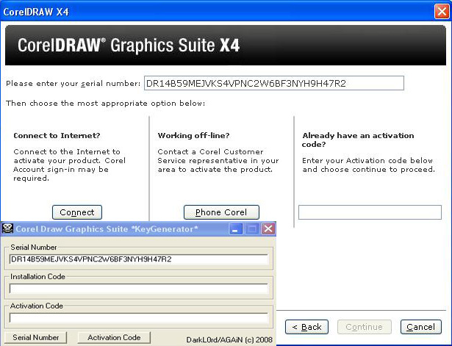Image resolution: width=452 pixels, height=346 pixels.
Task: Click the KeyGenerator Activation Code field
Action: pyautogui.click(x=139, y=318)
